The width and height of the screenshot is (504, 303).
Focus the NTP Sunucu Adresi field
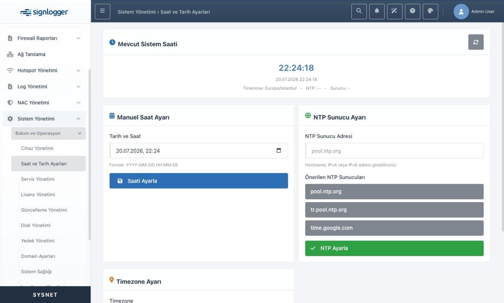click(x=394, y=151)
